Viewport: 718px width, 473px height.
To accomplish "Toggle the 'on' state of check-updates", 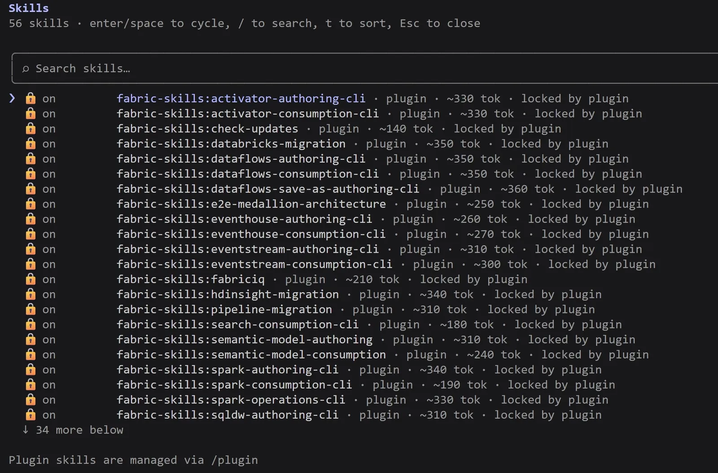I will (49, 129).
